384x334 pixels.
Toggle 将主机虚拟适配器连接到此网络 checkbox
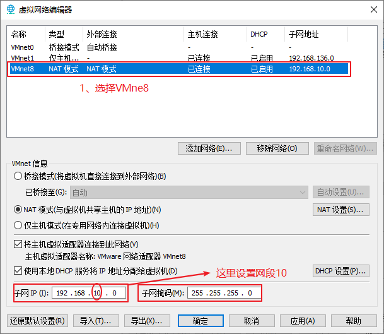(18, 244)
